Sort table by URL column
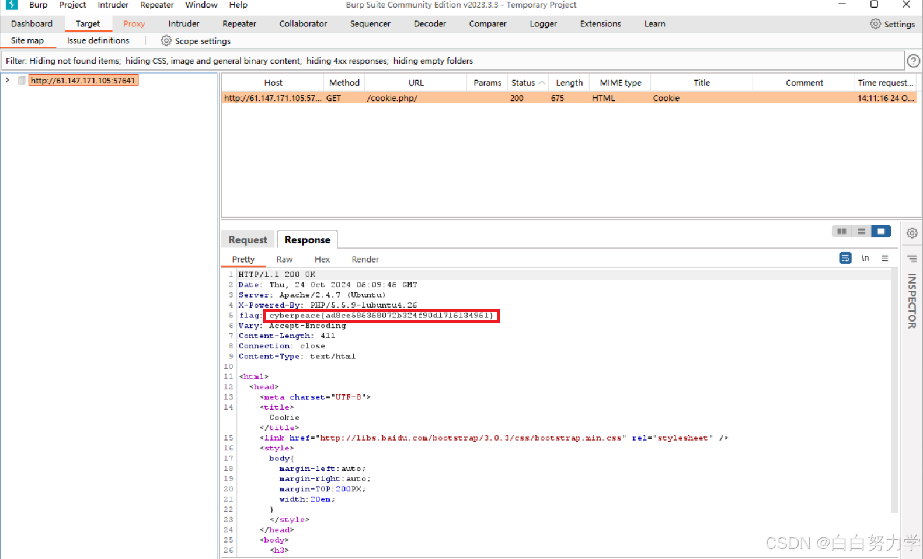Image resolution: width=923 pixels, height=559 pixels. [416, 83]
